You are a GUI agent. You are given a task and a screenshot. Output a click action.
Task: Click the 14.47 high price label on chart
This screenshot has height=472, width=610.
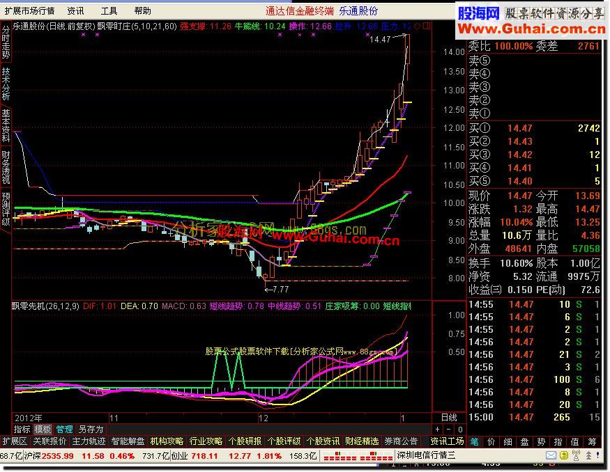pos(380,39)
